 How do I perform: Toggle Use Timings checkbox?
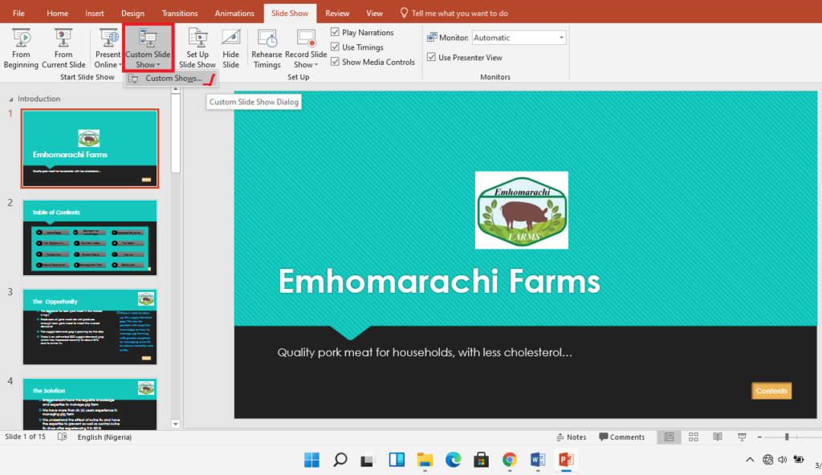[x=335, y=47]
